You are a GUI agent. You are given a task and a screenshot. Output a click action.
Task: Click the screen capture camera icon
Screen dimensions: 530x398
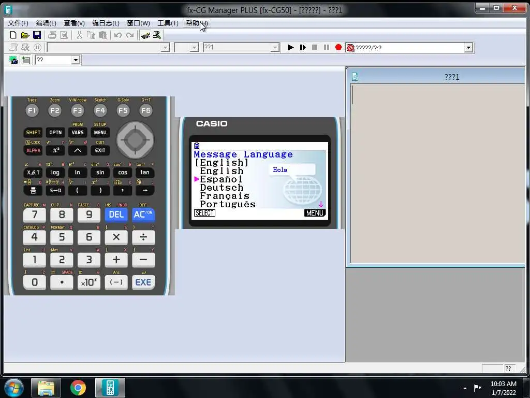point(13,60)
